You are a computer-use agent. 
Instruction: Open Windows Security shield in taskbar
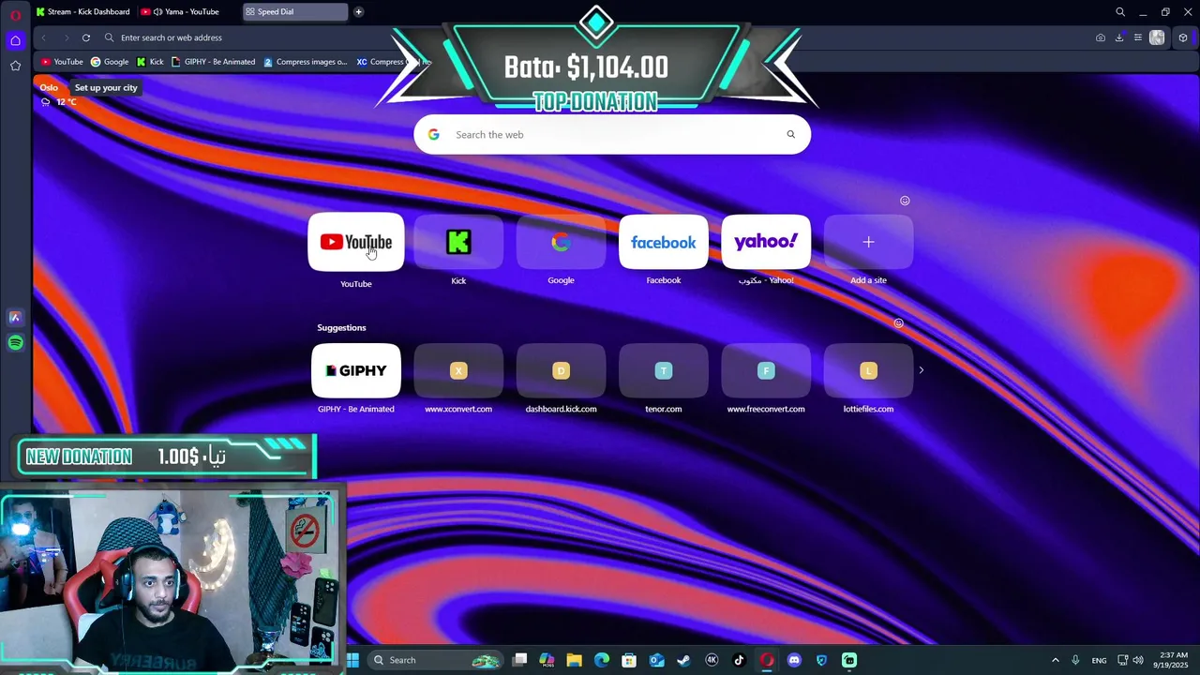point(821,660)
